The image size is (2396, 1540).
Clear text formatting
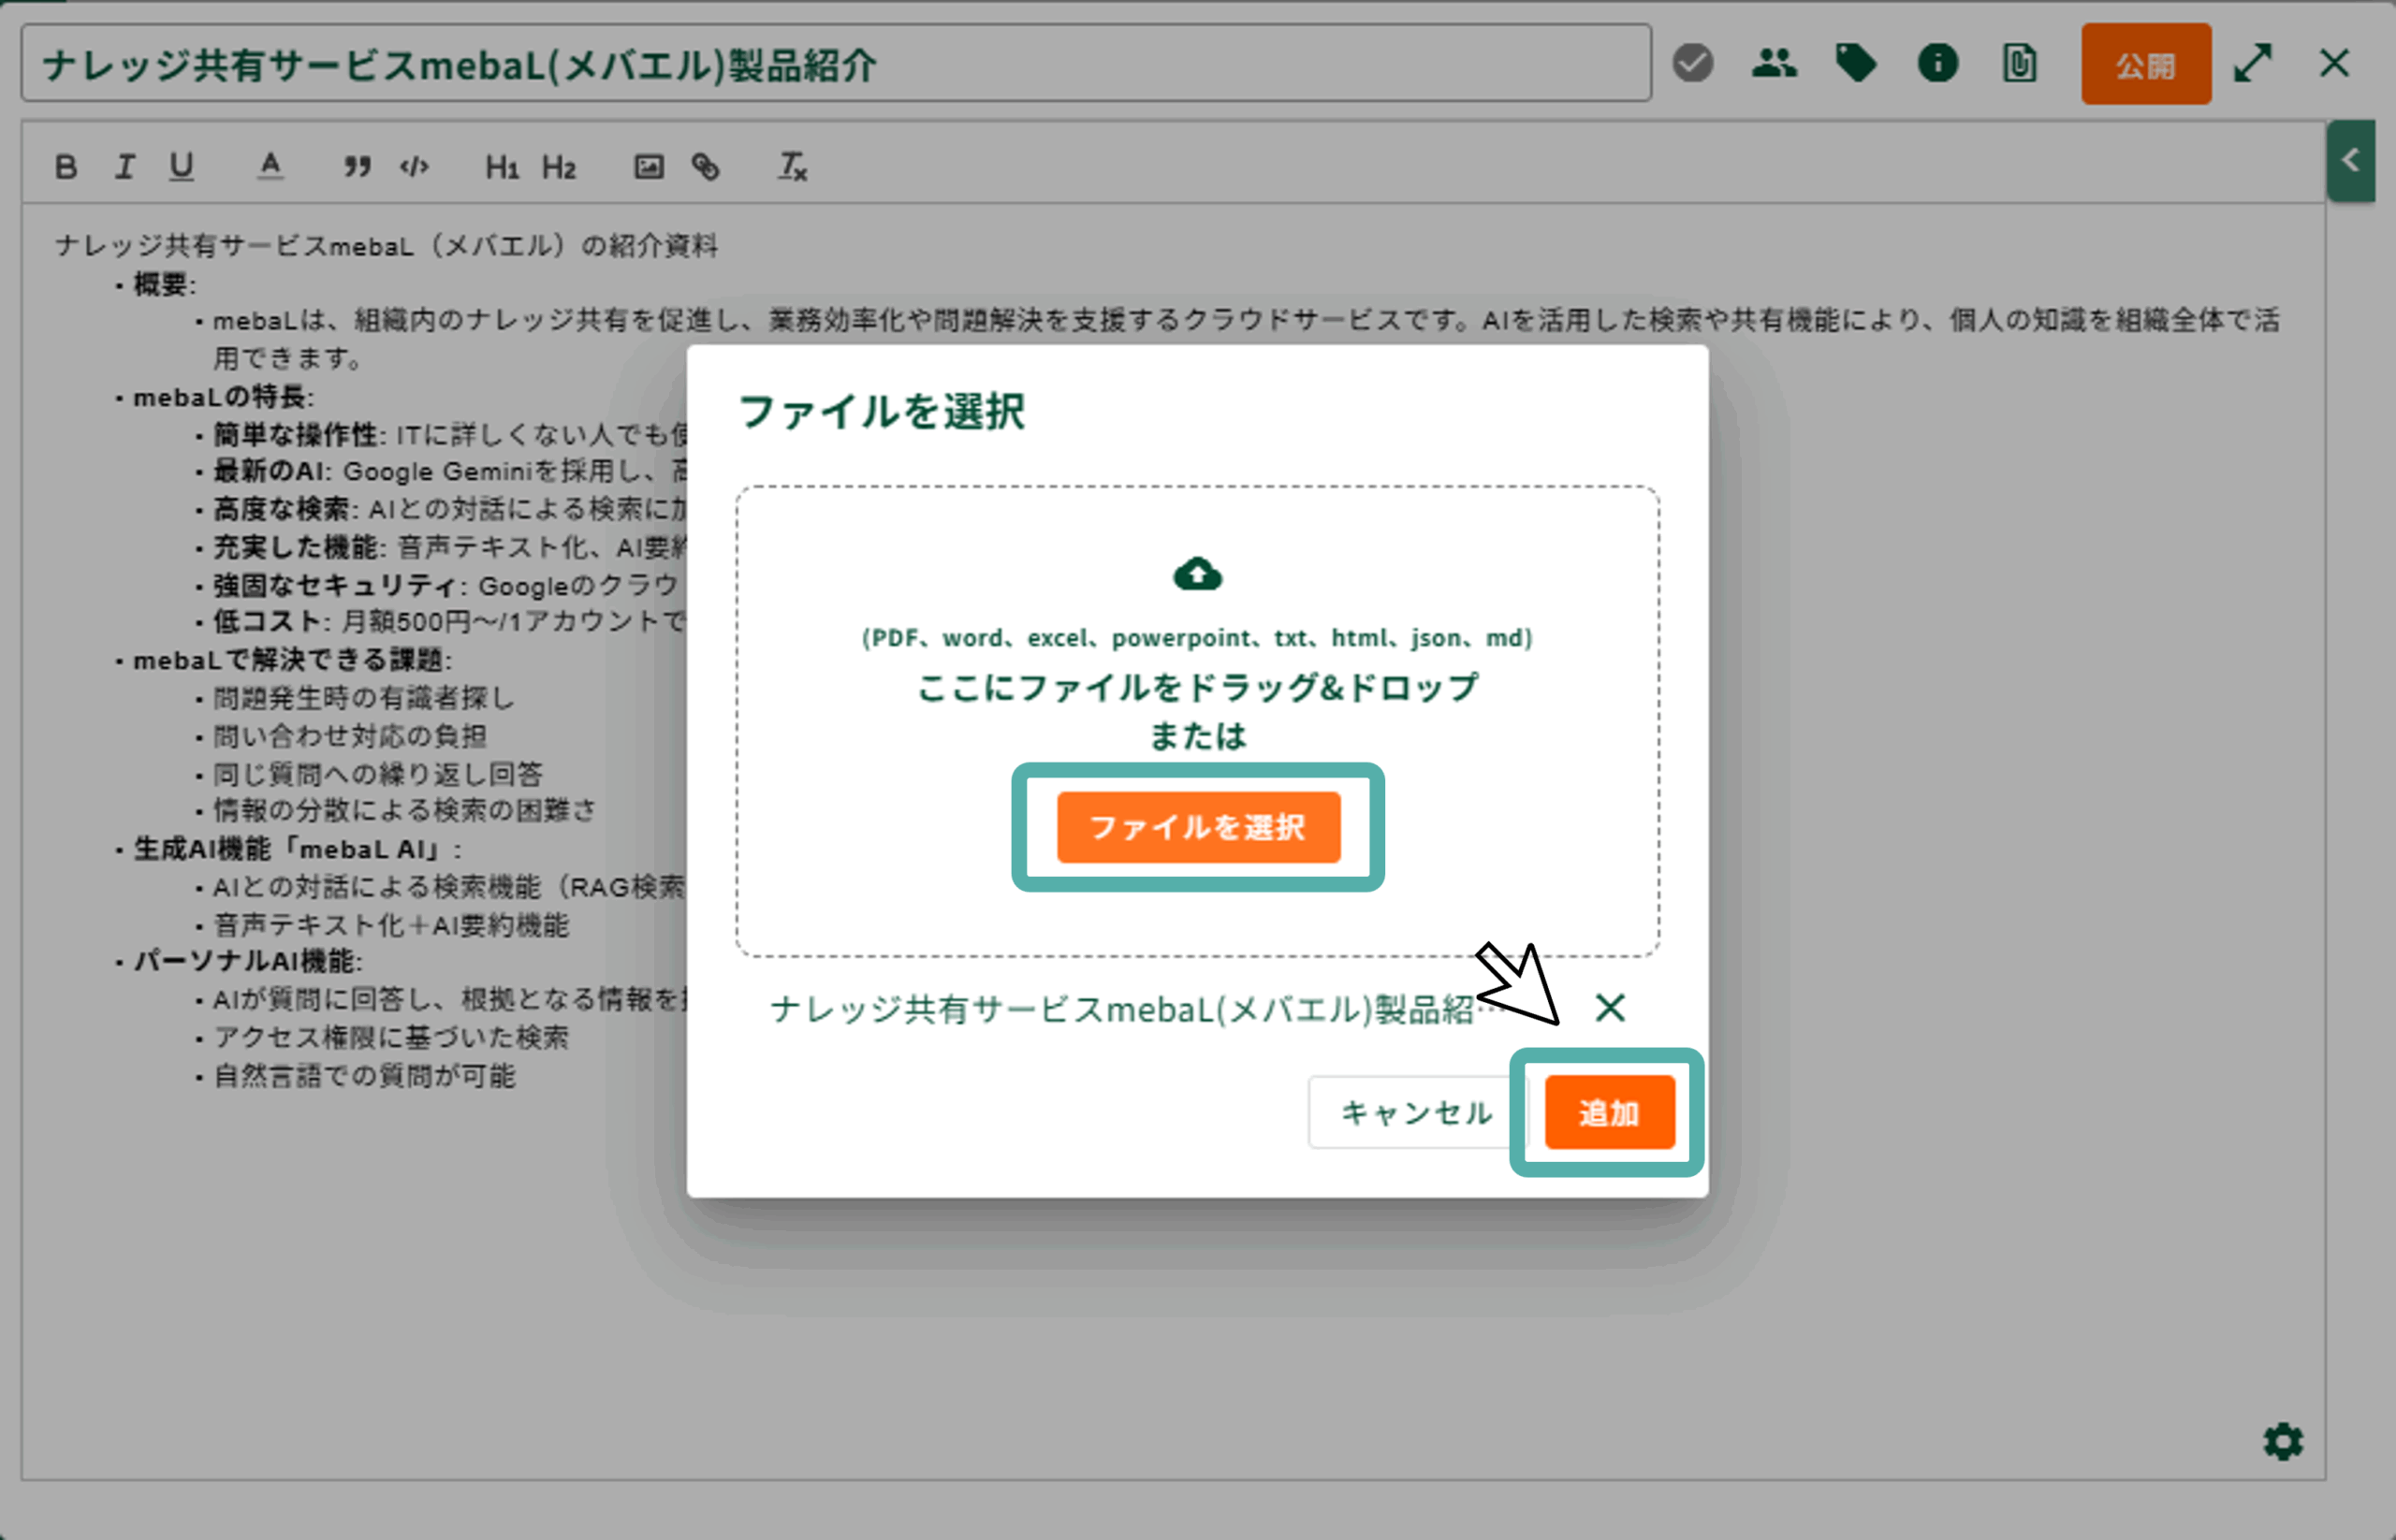coord(793,167)
